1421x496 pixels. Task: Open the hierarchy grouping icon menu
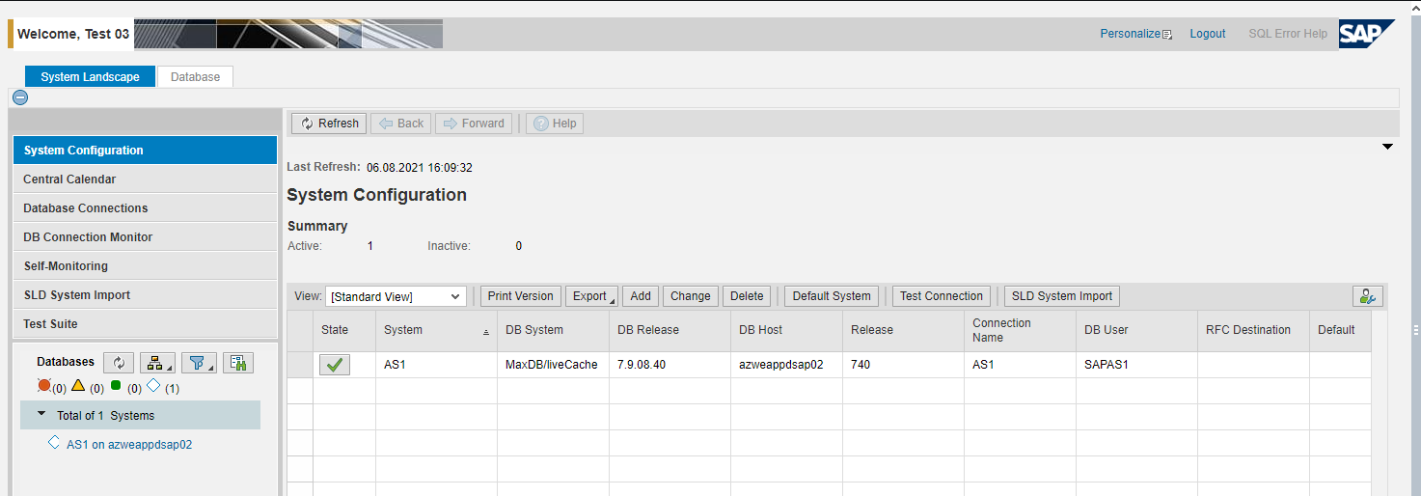[156, 363]
